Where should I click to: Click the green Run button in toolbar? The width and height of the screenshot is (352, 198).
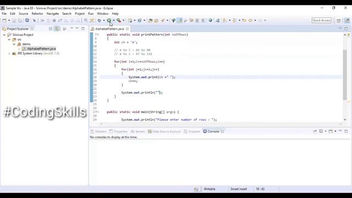click(x=109, y=20)
